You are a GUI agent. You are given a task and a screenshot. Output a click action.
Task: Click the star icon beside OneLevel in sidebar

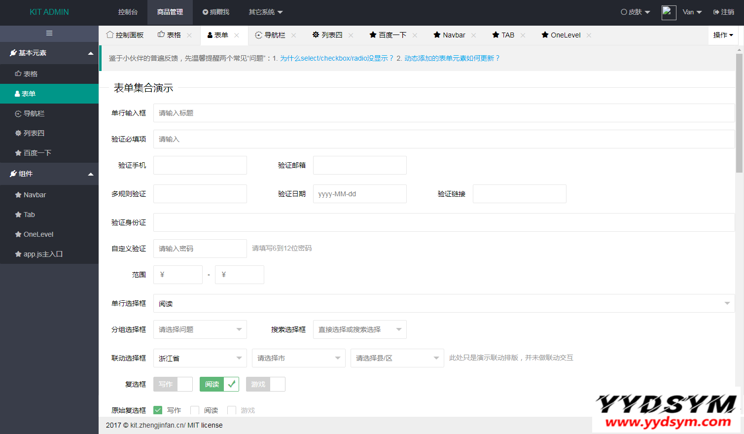18,234
